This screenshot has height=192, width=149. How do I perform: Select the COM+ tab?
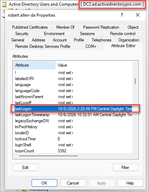click(91, 46)
